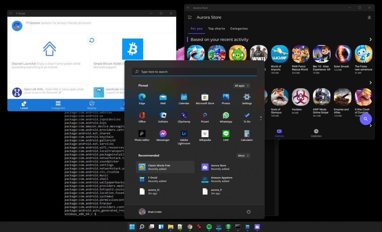Open the Windows Start button on taskbar
382x232 pixels.
132,227
